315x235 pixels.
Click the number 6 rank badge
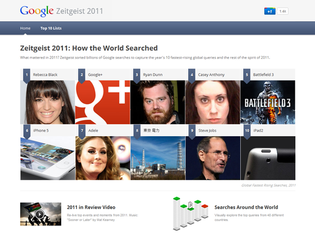tap(27, 132)
